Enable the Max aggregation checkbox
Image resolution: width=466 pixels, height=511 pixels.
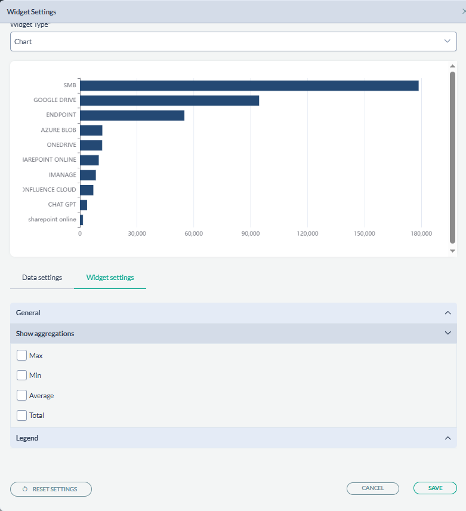pos(22,356)
